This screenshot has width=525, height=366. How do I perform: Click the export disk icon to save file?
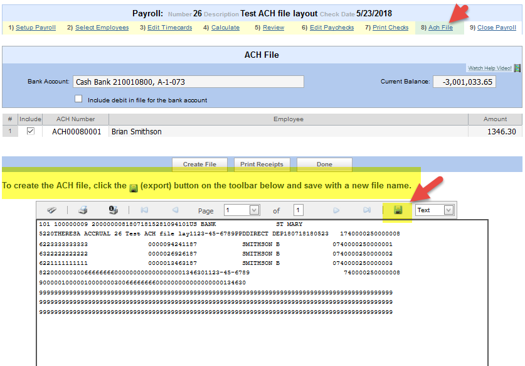[x=398, y=210]
